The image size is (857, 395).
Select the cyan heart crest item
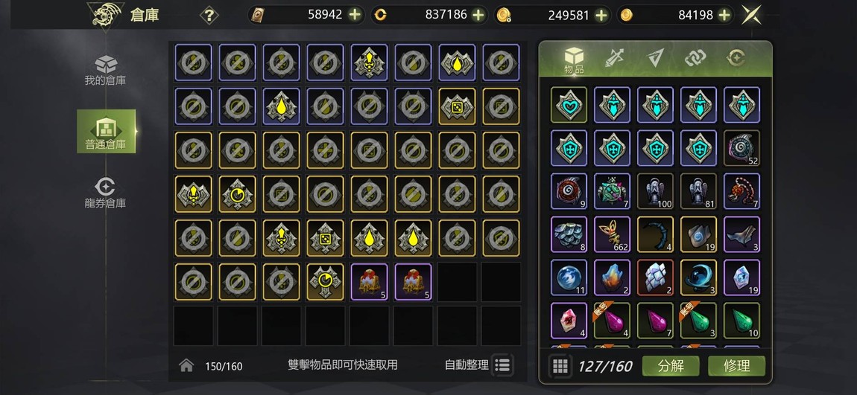[x=569, y=104]
